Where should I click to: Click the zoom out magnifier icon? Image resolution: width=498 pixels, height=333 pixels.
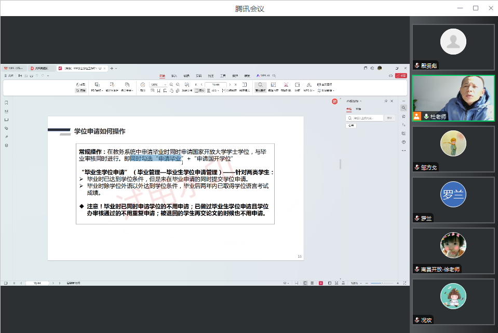click(x=172, y=85)
